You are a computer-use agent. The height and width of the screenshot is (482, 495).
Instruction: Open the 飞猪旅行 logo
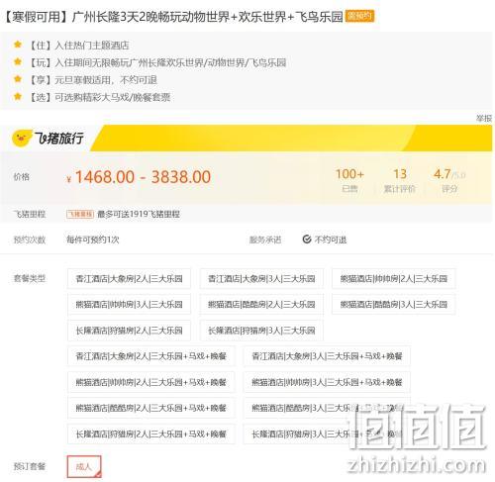click(48, 139)
